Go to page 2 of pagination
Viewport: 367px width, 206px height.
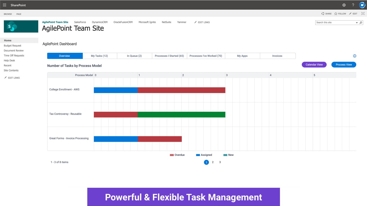(213, 162)
